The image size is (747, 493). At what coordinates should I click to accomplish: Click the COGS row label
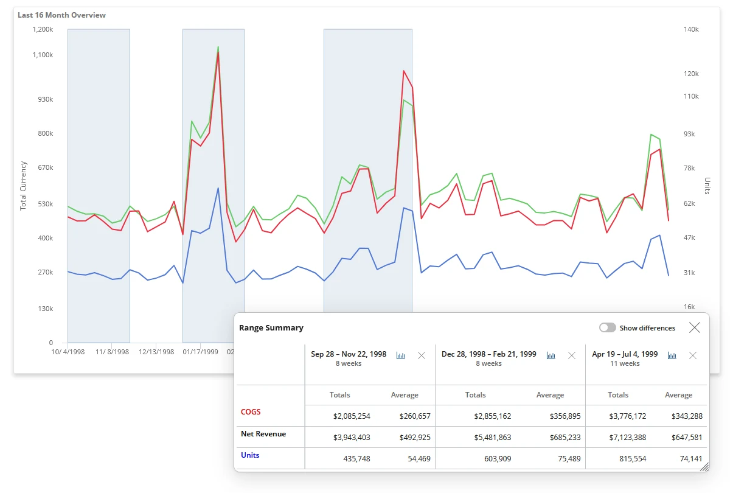(251, 412)
